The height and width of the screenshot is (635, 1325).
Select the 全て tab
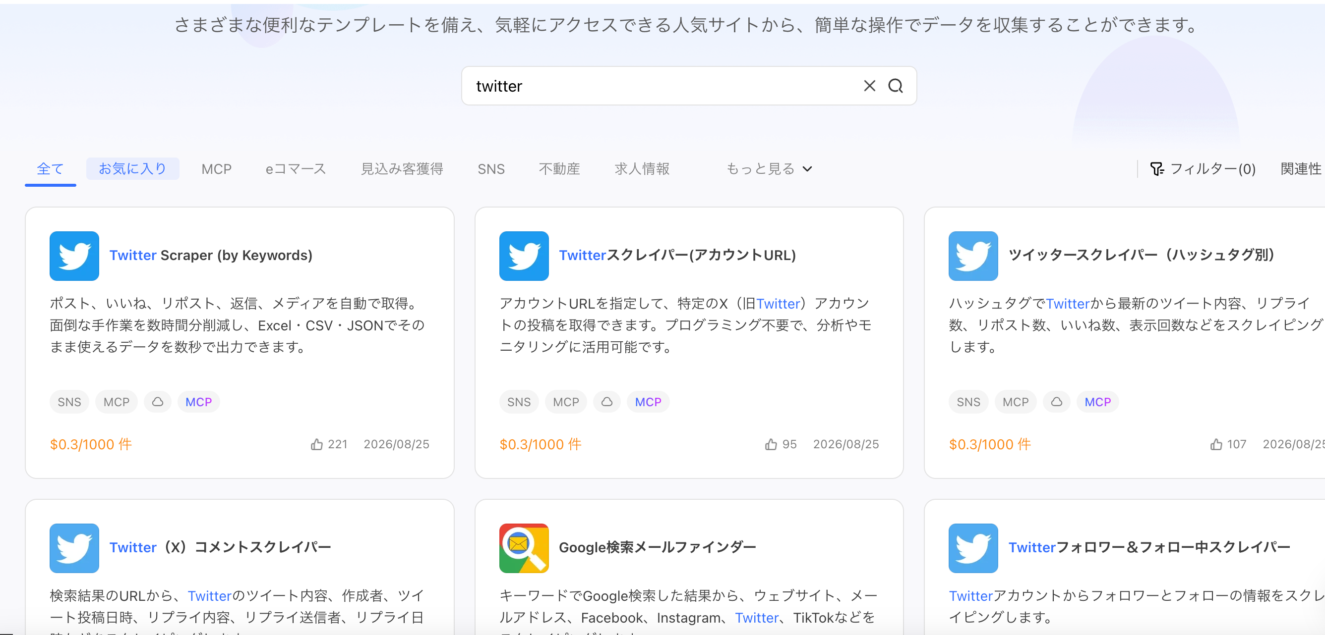51,168
